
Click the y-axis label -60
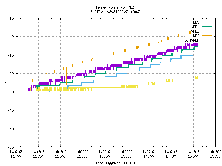[11, 147]
